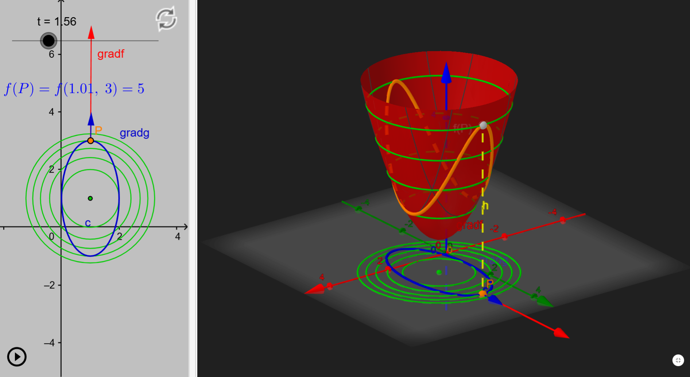Click the 'gradf' label in 2D view
This screenshot has width=690, height=377.
click(x=111, y=54)
